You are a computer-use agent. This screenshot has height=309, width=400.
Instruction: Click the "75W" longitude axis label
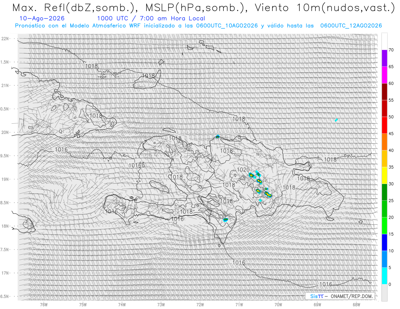coord(83,305)
